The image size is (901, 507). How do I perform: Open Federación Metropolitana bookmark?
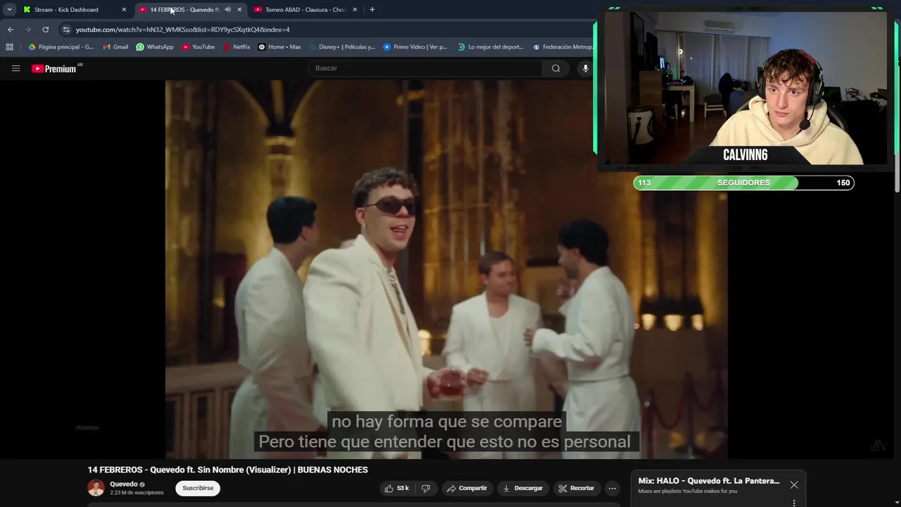pyautogui.click(x=563, y=47)
